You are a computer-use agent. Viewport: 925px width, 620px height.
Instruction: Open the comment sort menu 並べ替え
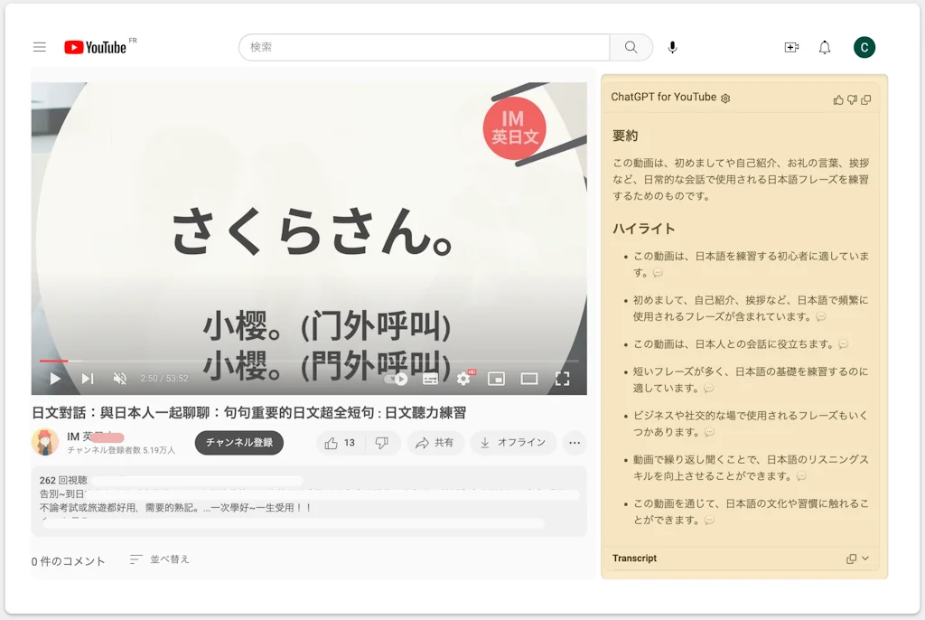coord(158,559)
